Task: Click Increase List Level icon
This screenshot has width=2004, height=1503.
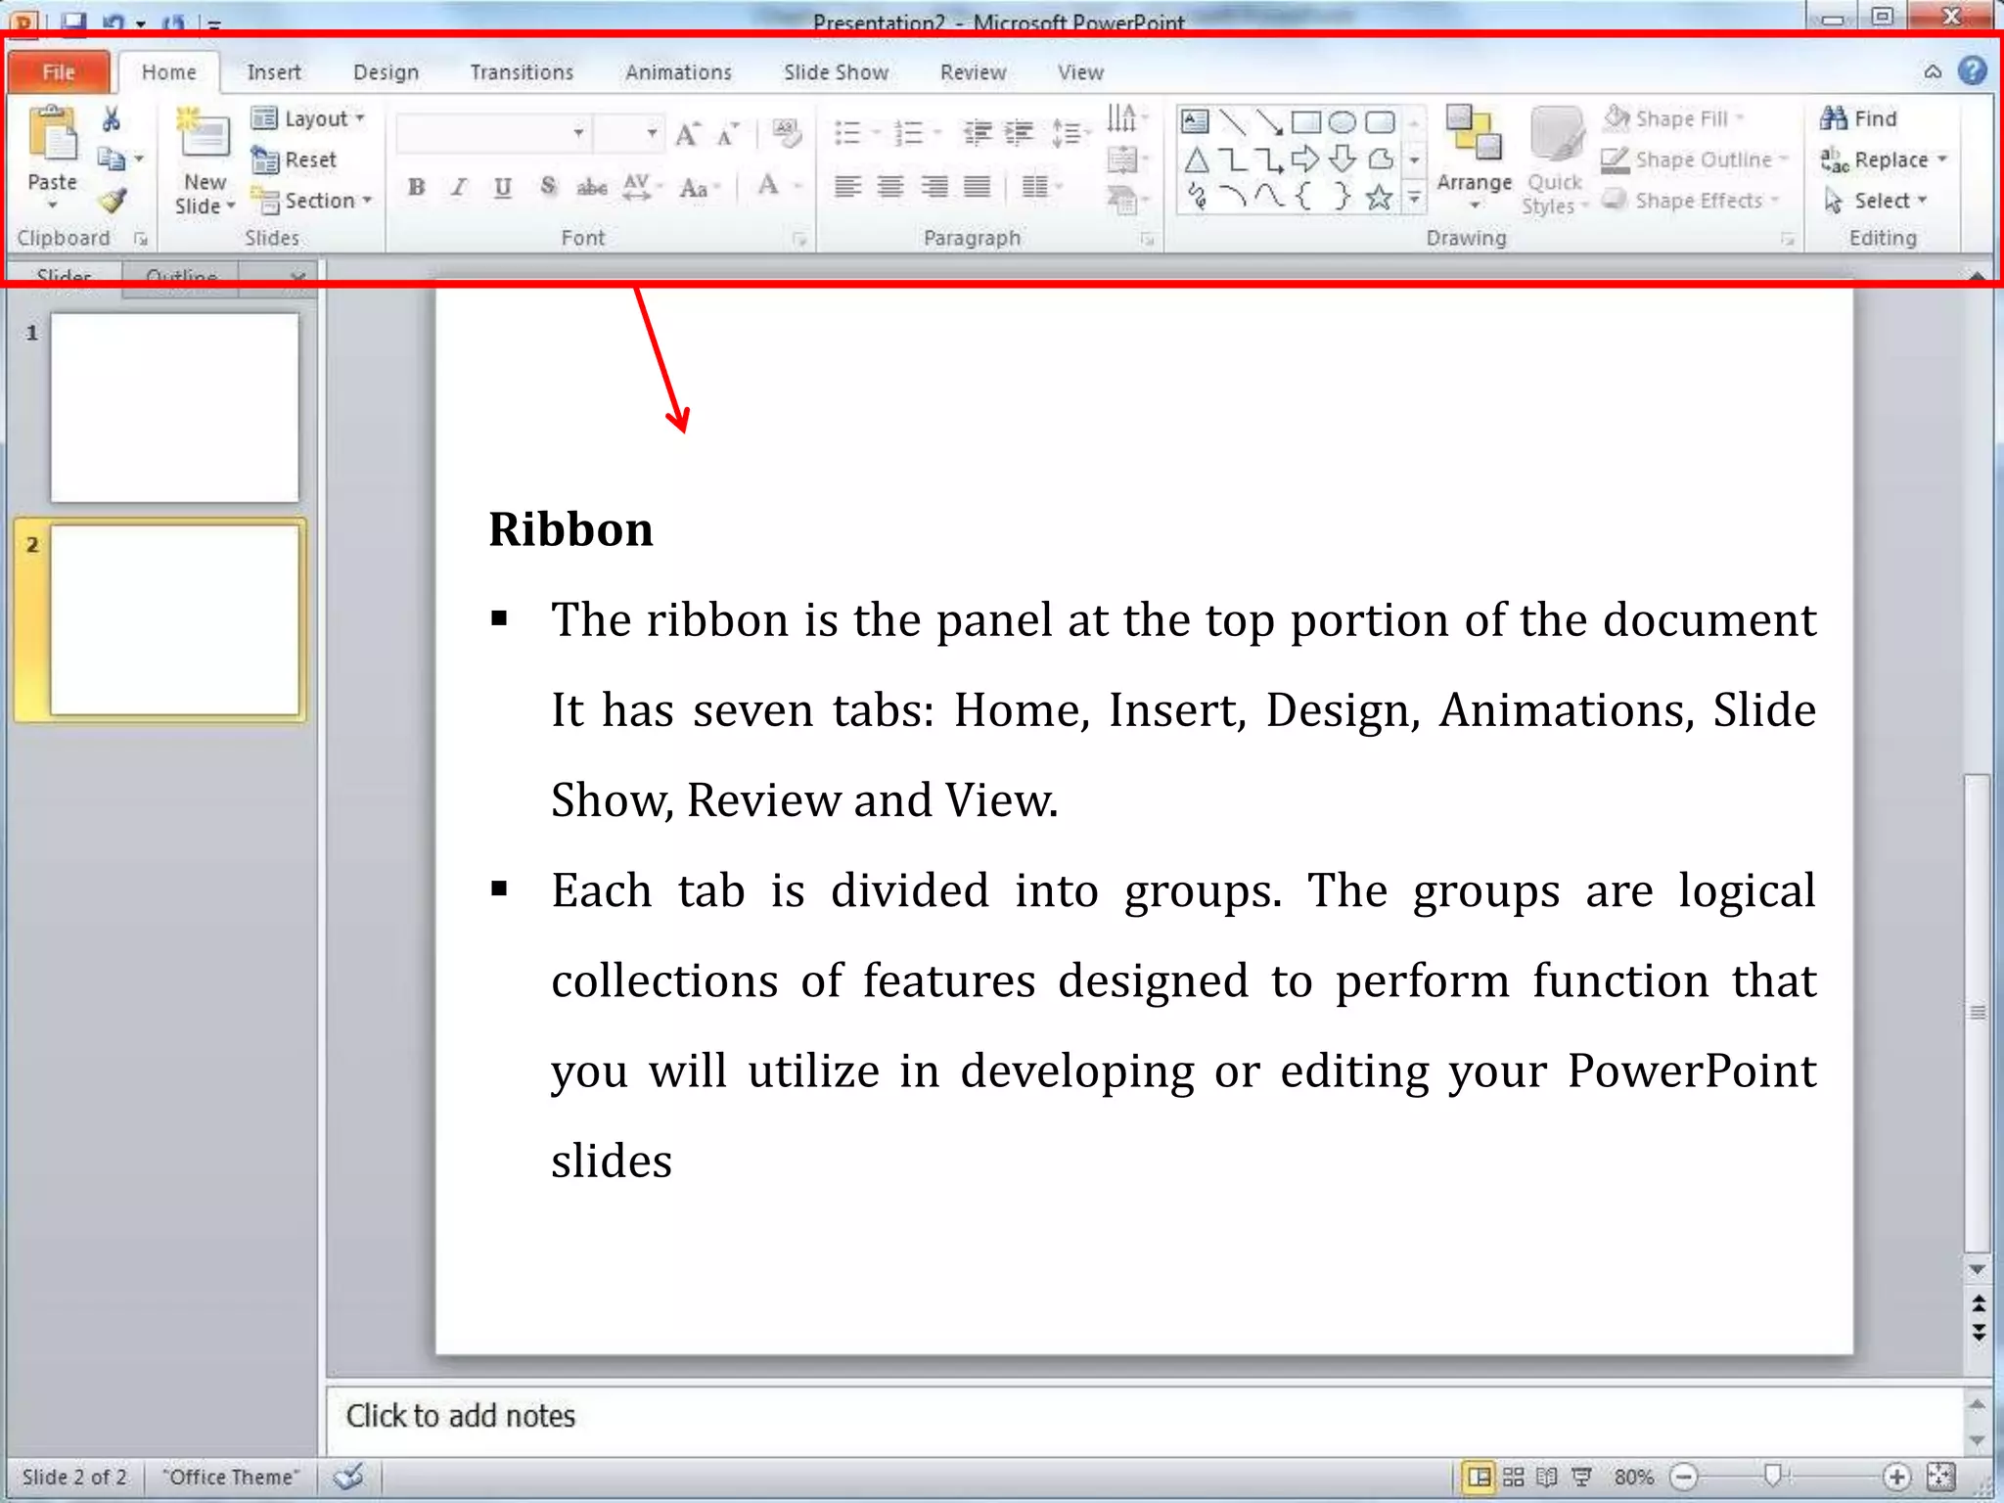Action: tap(1020, 133)
